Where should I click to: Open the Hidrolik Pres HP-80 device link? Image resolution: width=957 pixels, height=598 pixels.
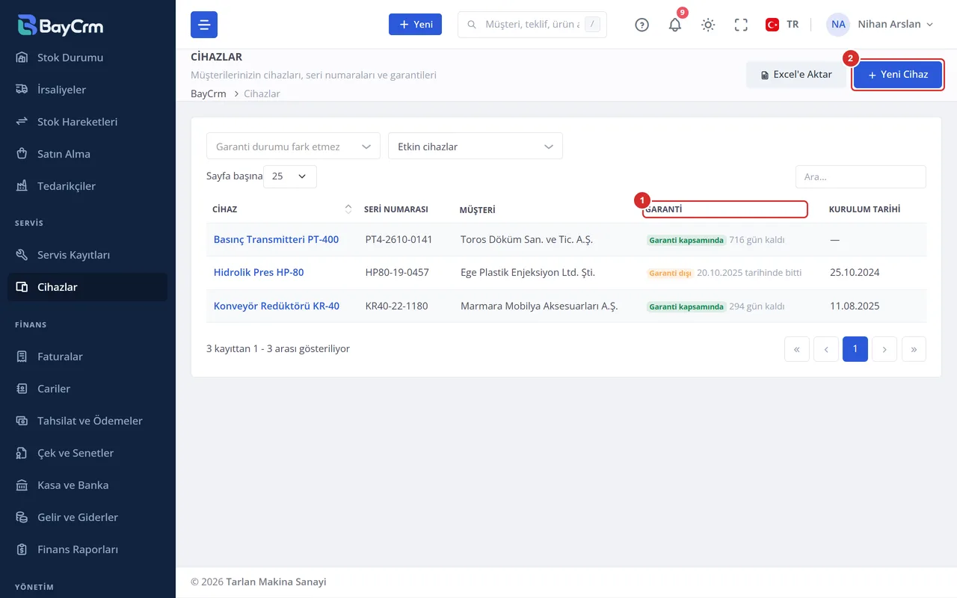pyautogui.click(x=259, y=273)
